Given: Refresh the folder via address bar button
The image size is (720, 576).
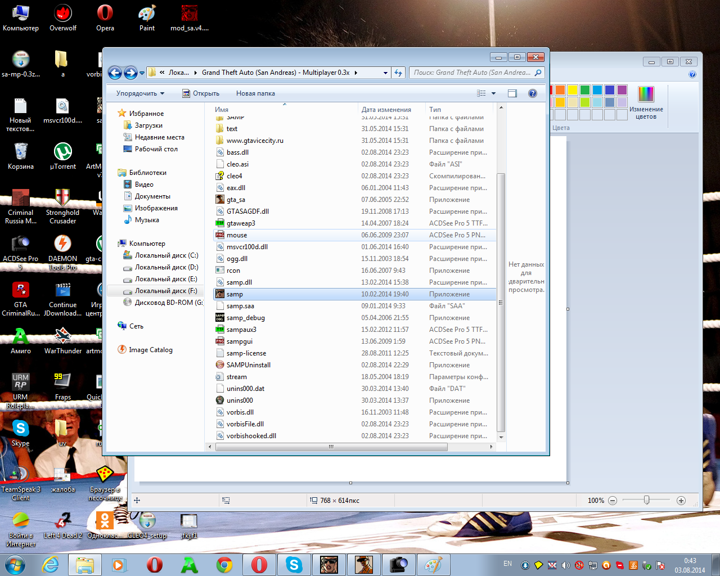Looking at the screenshot, I should (398, 73).
